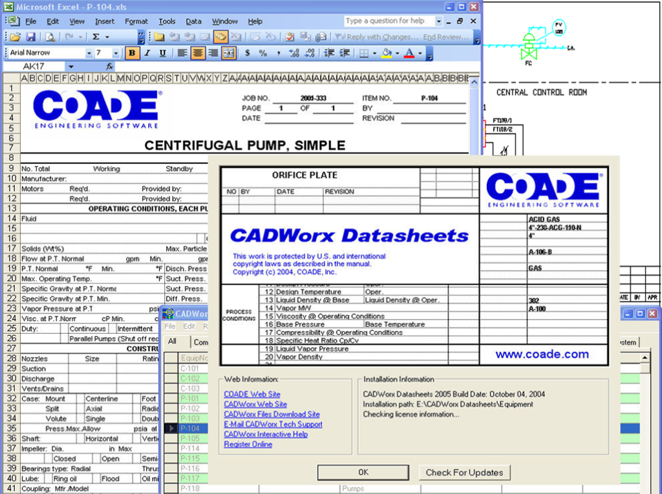Toggle Merge and Center
Screen dimensions: 662x494
(x=228, y=53)
